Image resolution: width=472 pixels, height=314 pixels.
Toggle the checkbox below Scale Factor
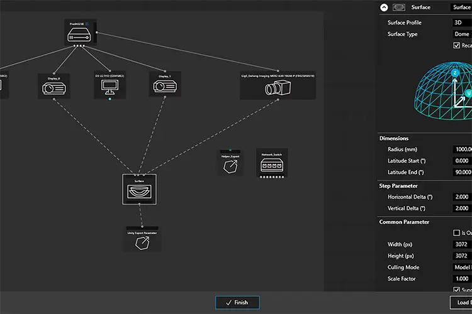(x=456, y=290)
